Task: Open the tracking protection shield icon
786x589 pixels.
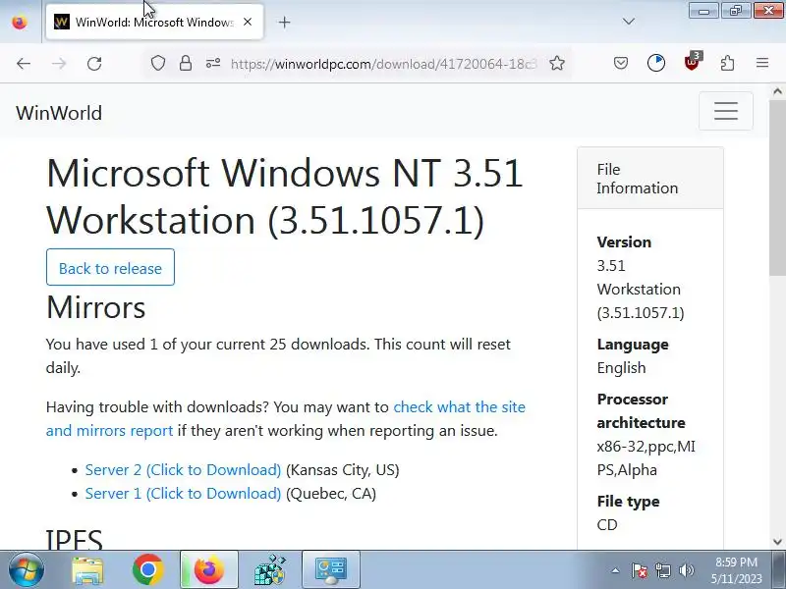Action: (158, 63)
